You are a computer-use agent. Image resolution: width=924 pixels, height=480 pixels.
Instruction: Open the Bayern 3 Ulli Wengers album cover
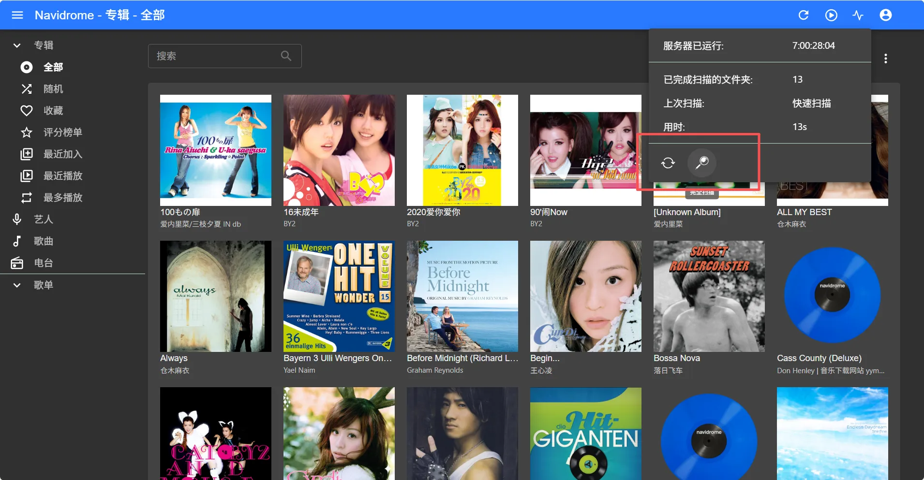pyautogui.click(x=339, y=296)
